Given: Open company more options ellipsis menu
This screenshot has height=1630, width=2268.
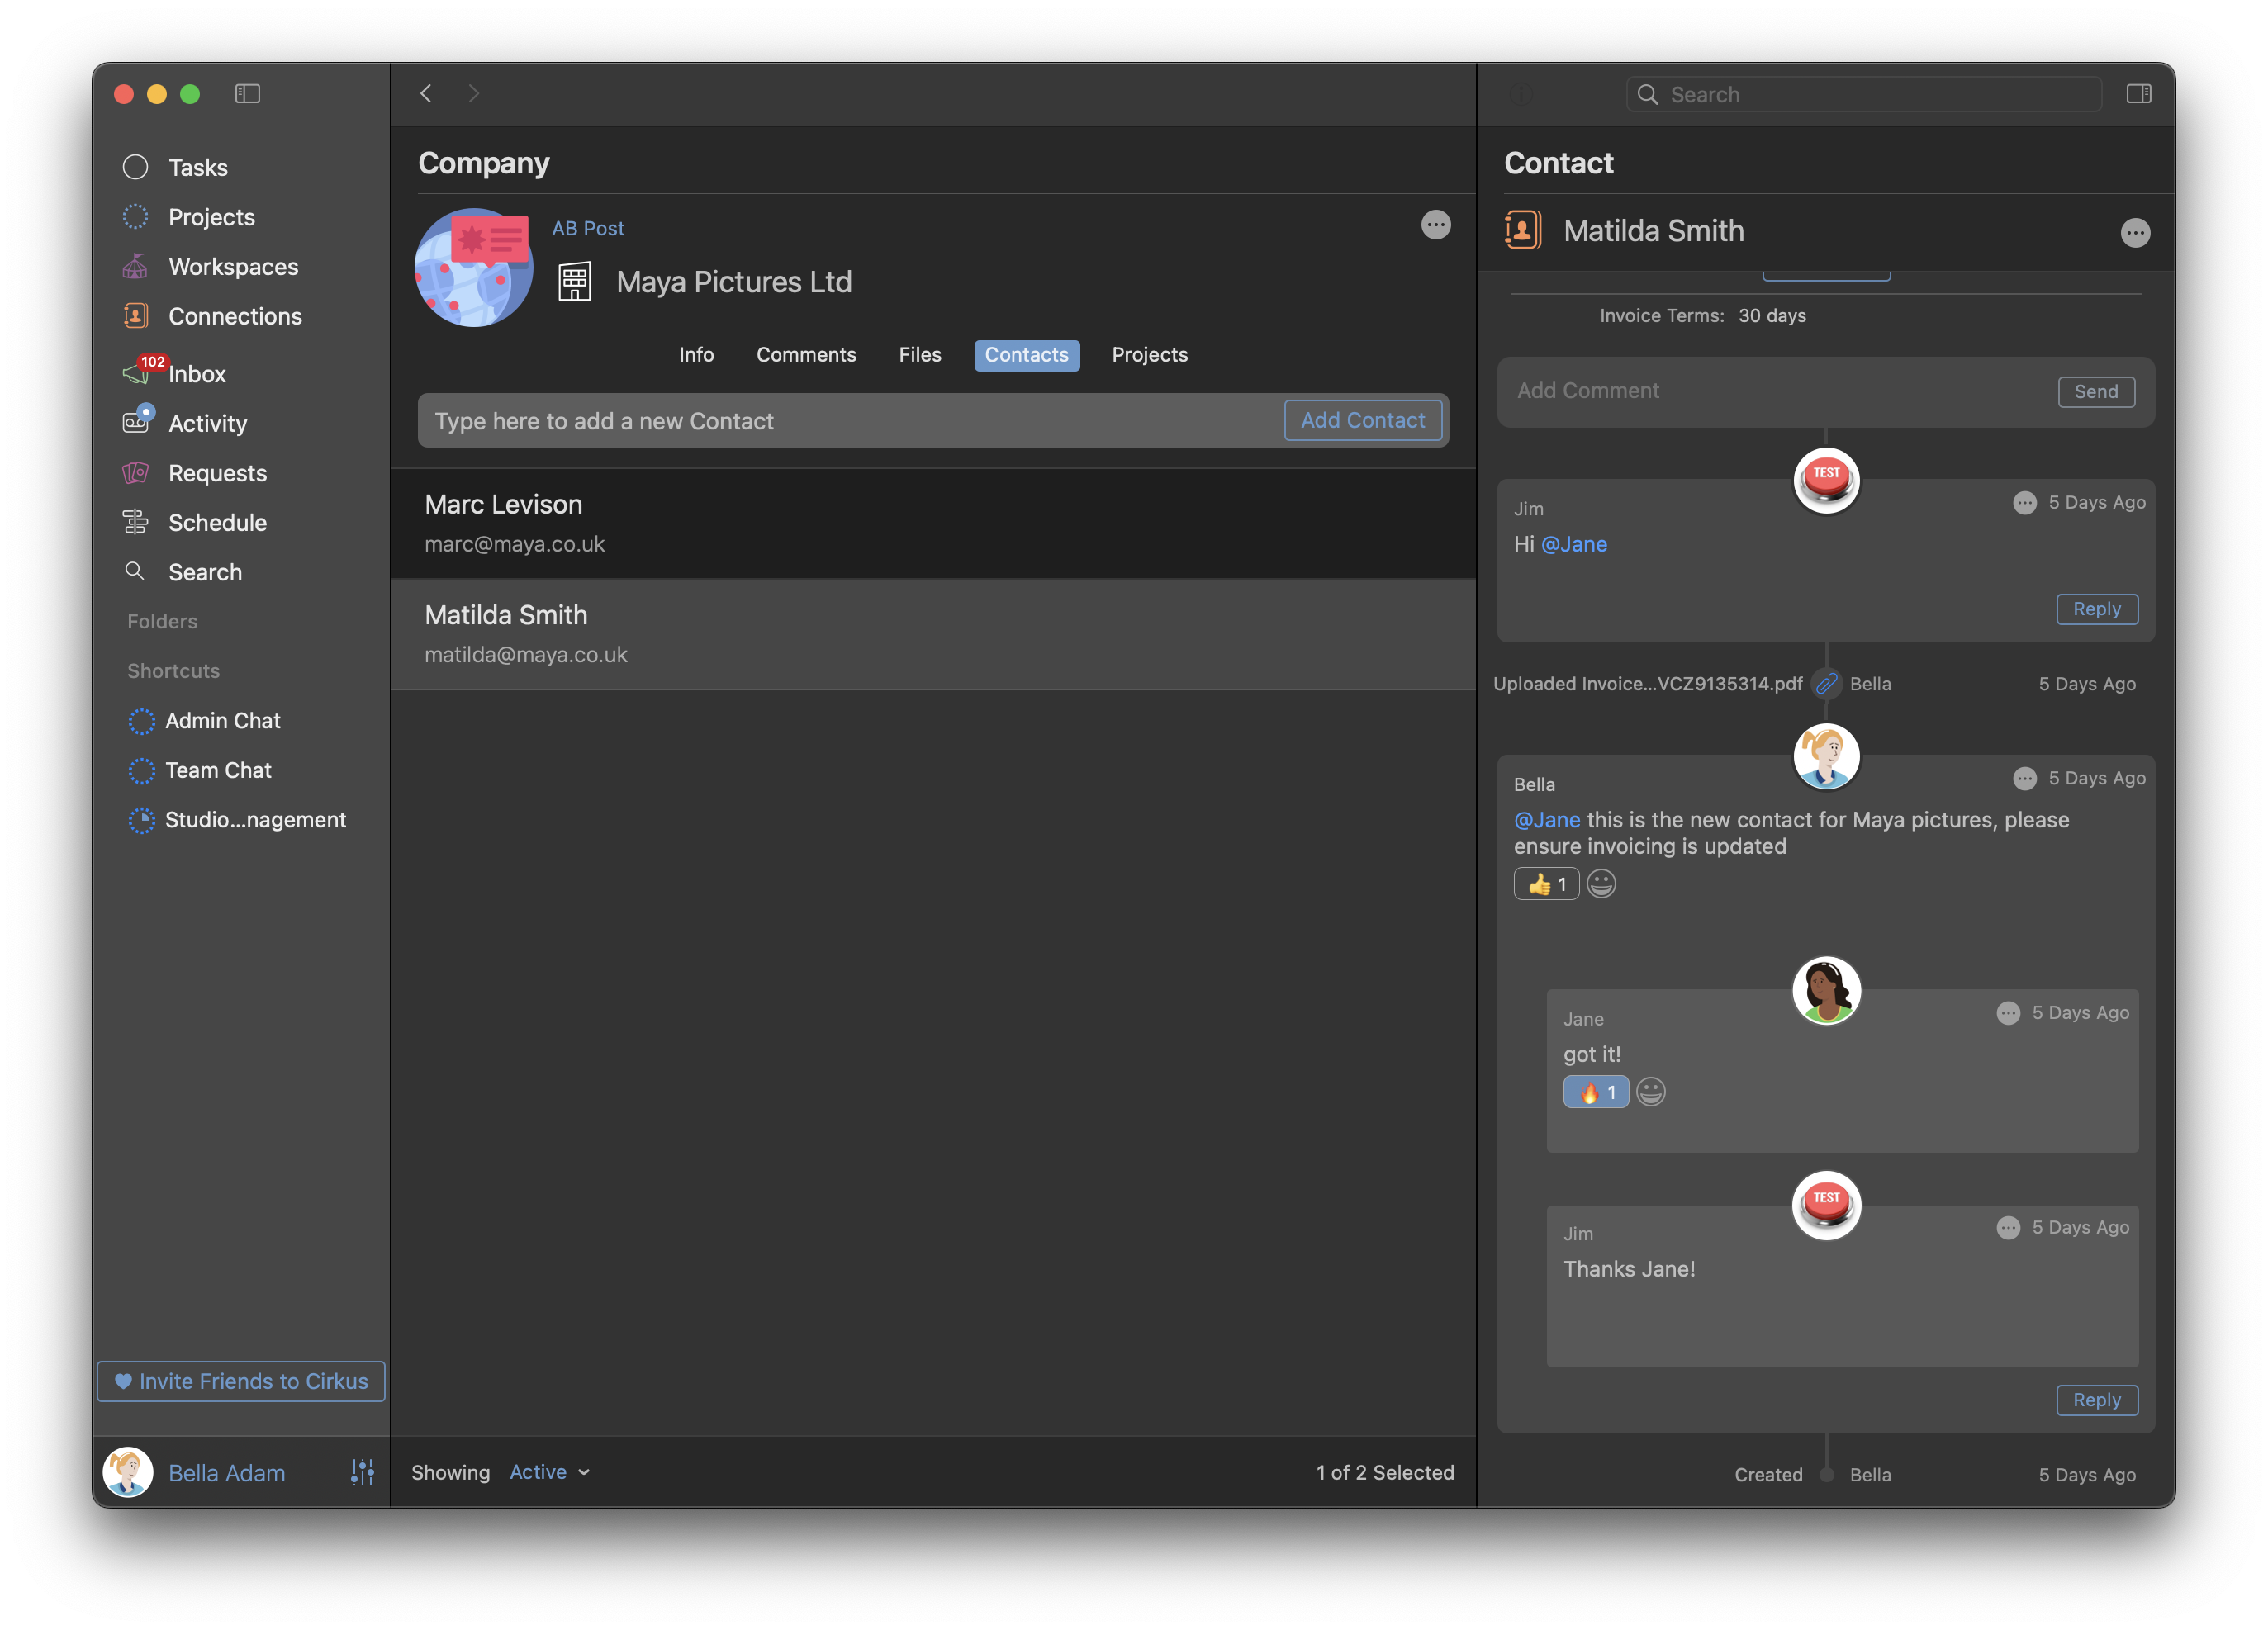Looking at the screenshot, I should click(x=1435, y=225).
